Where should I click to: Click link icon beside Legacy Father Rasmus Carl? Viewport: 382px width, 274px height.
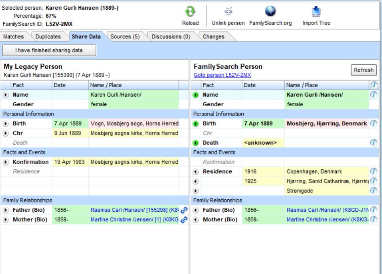pyautogui.click(x=184, y=210)
